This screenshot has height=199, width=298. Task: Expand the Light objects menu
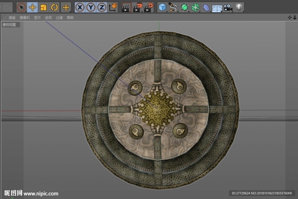pos(239,7)
